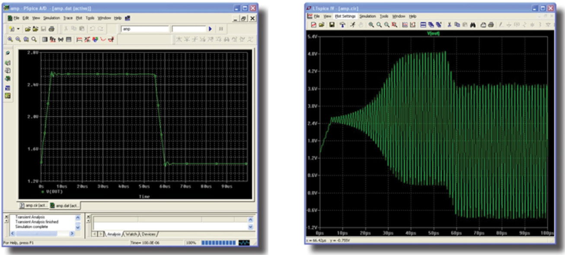Open the Simulation menu in LTspice

point(368,16)
